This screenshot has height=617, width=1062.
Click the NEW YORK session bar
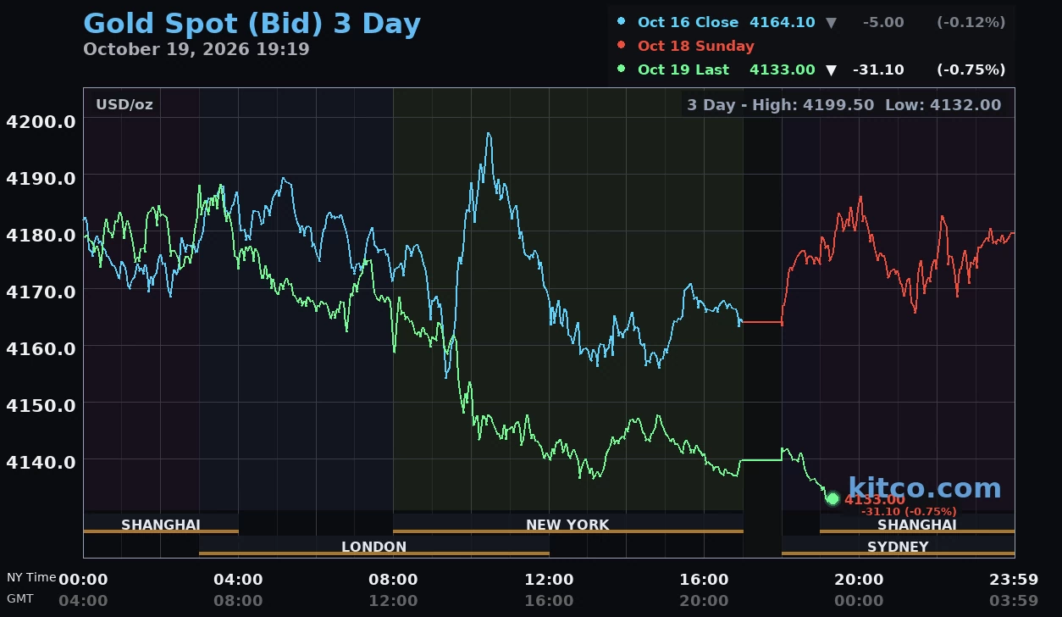(568, 525)
